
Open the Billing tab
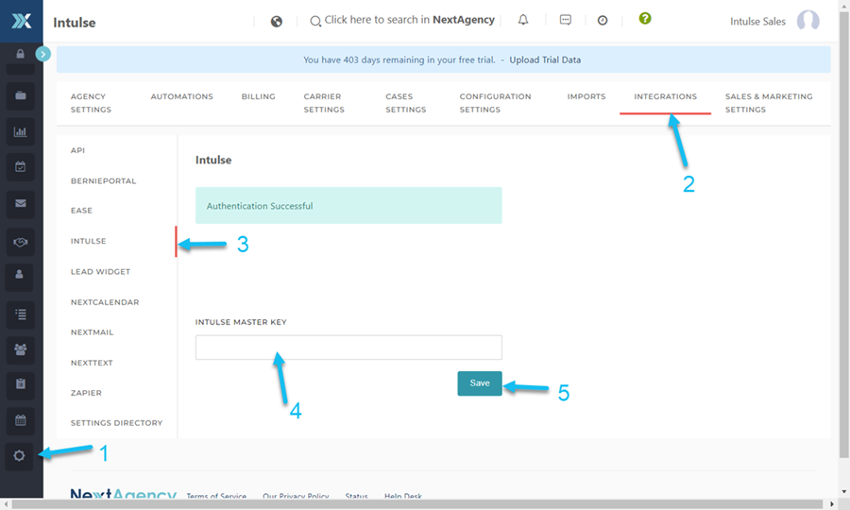coord(258,96)
